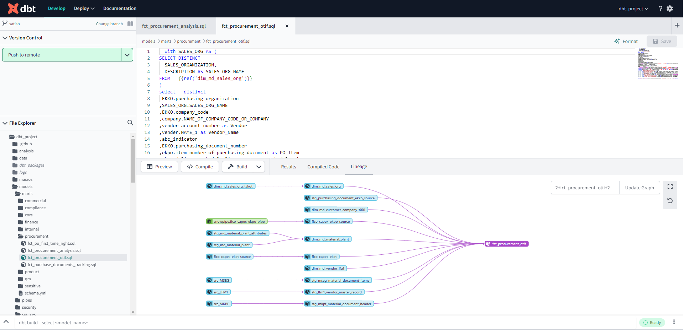Image resolution: width=684 pixels, height=330 pixels.
Task: Open the file explorer search icon
Action: 130,123
